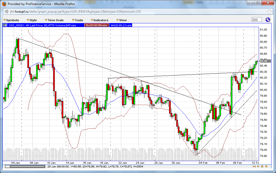The image size is (276, 173).
Task: Minimize the Firefox window
Action: tap(251, 3)
